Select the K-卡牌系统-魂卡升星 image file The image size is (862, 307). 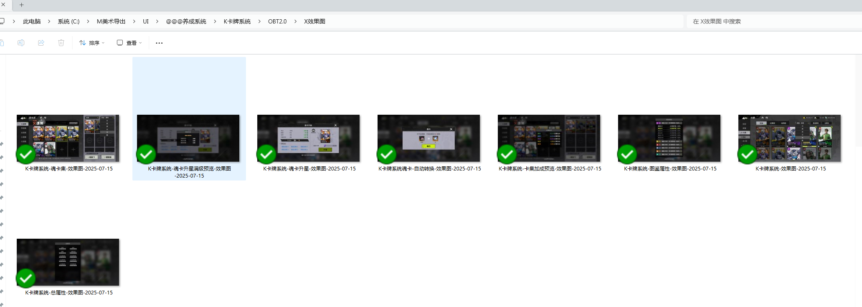pyautogui.click(x=308, y=138)
